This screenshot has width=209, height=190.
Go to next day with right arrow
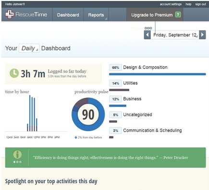[202, 35]
